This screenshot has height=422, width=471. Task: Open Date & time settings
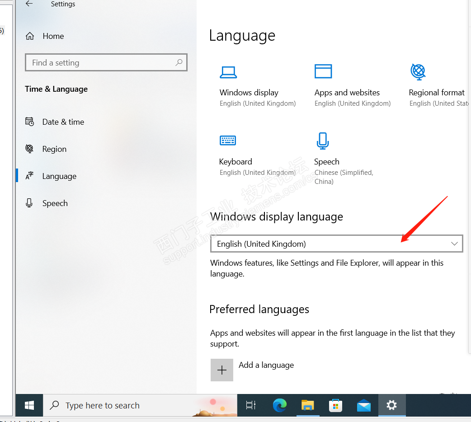pos(63,122)
